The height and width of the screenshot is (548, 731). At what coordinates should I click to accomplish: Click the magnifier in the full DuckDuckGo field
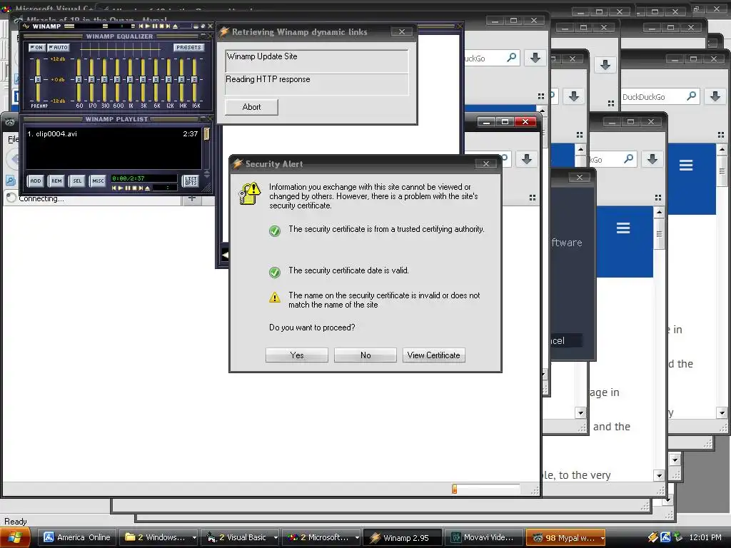692,96
